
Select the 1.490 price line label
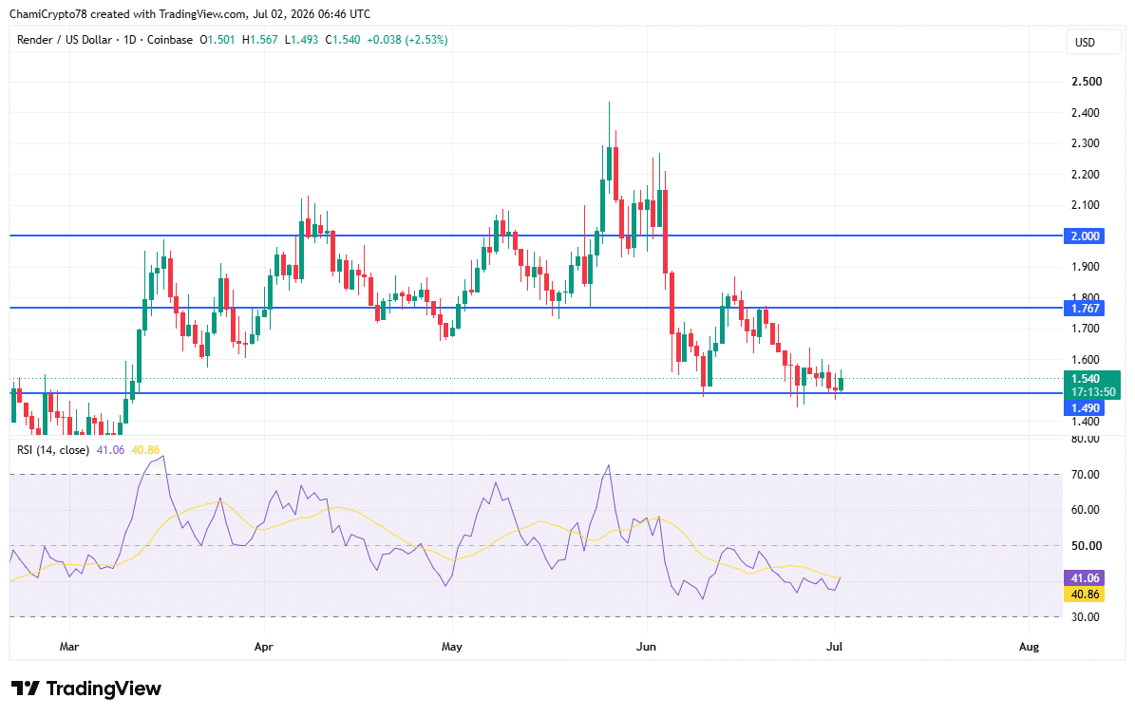pos(1085,408)
